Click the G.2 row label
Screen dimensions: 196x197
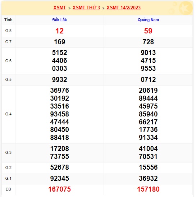click(x=8, y=168)
